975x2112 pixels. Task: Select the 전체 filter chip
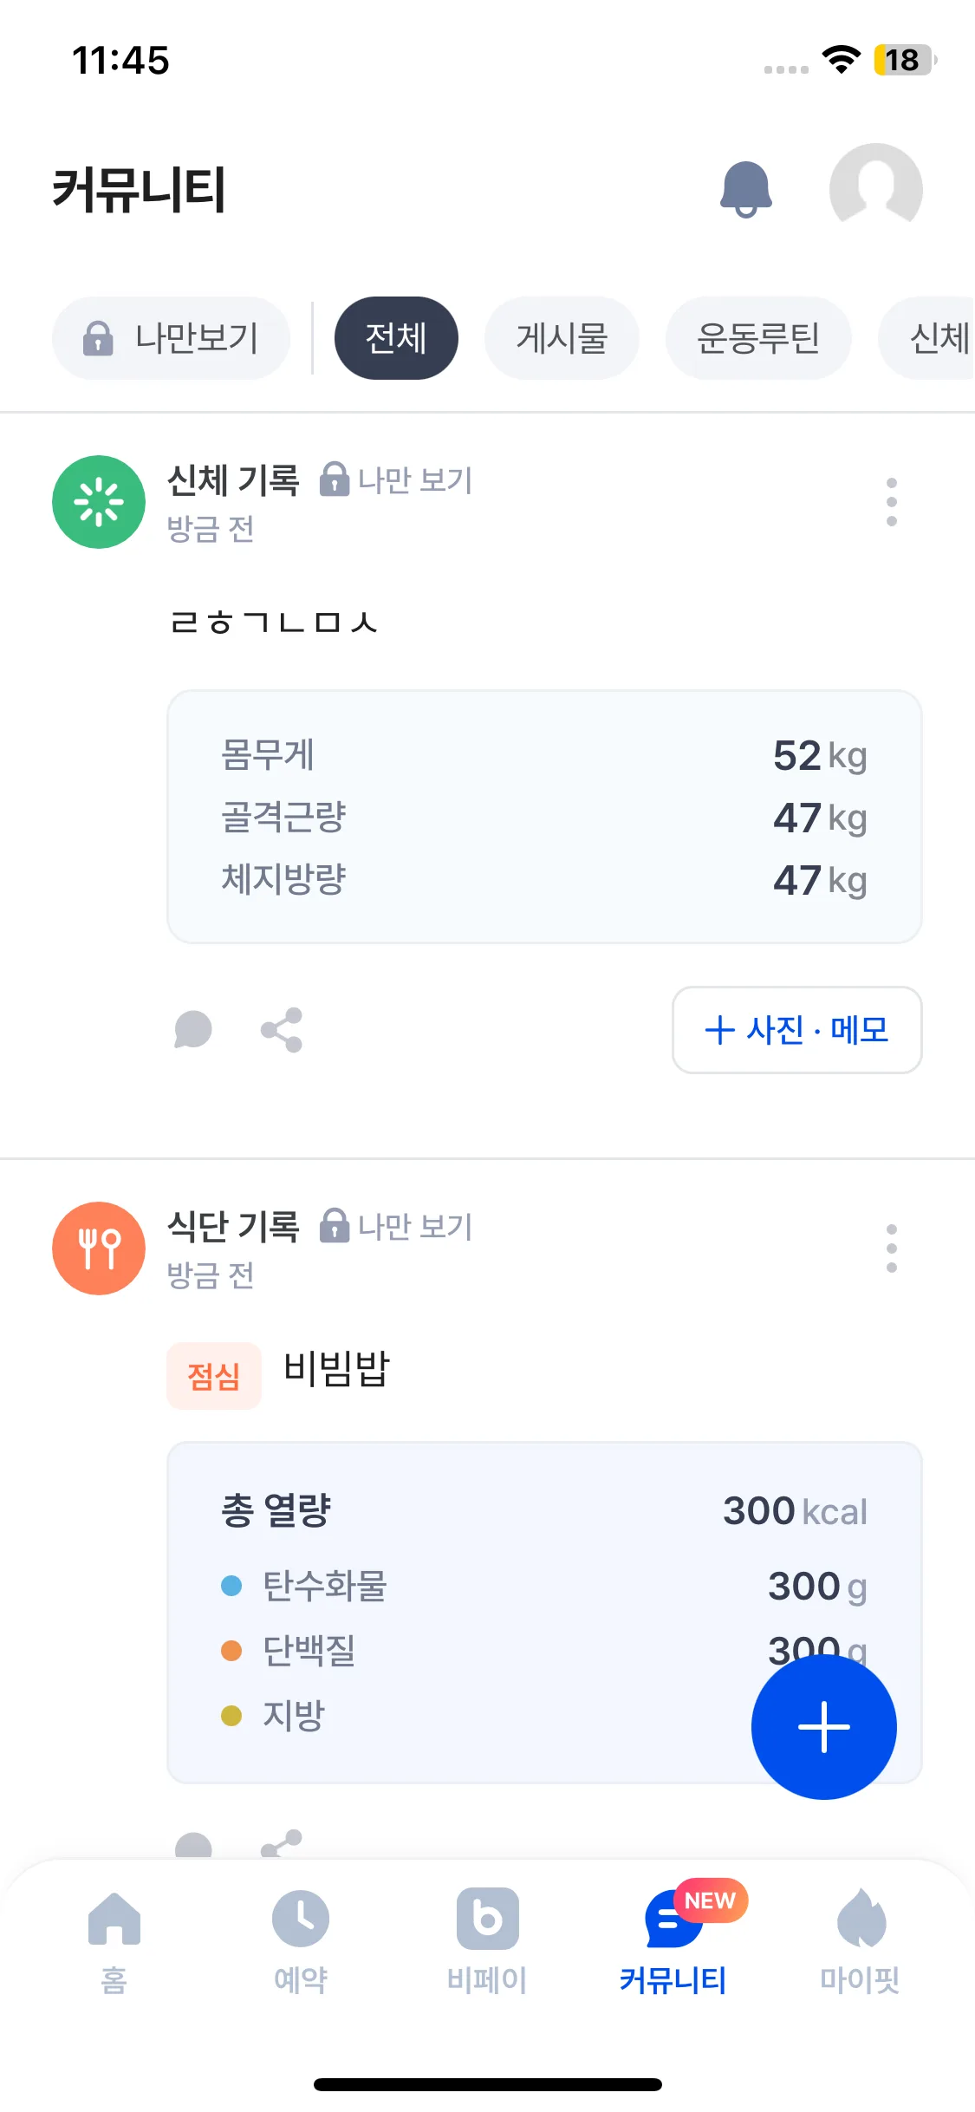(x=396, y=338)
